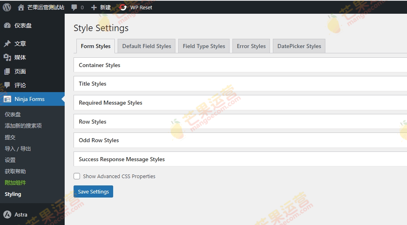Open the 导入 / 导出 submenu
407x225 pixels.
(x=18, y=148)
